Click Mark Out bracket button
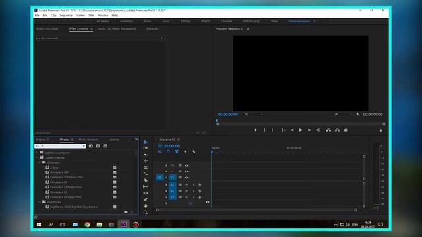Viewport: 422px width, 237px height. [x=272, y=130]
